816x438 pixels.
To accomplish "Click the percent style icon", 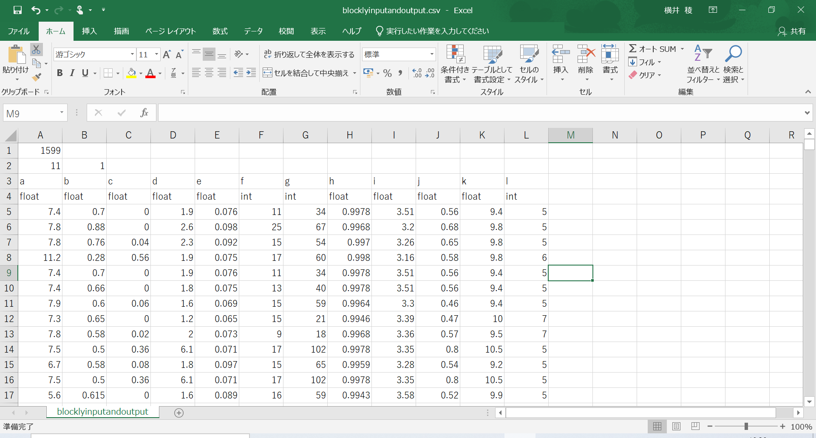I will [387, 73].
